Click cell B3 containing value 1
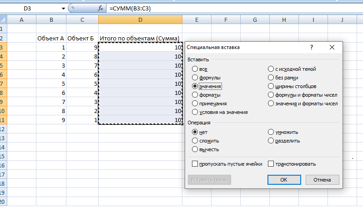The width and height of the screenshot is (363, 207). click(51, 47)
